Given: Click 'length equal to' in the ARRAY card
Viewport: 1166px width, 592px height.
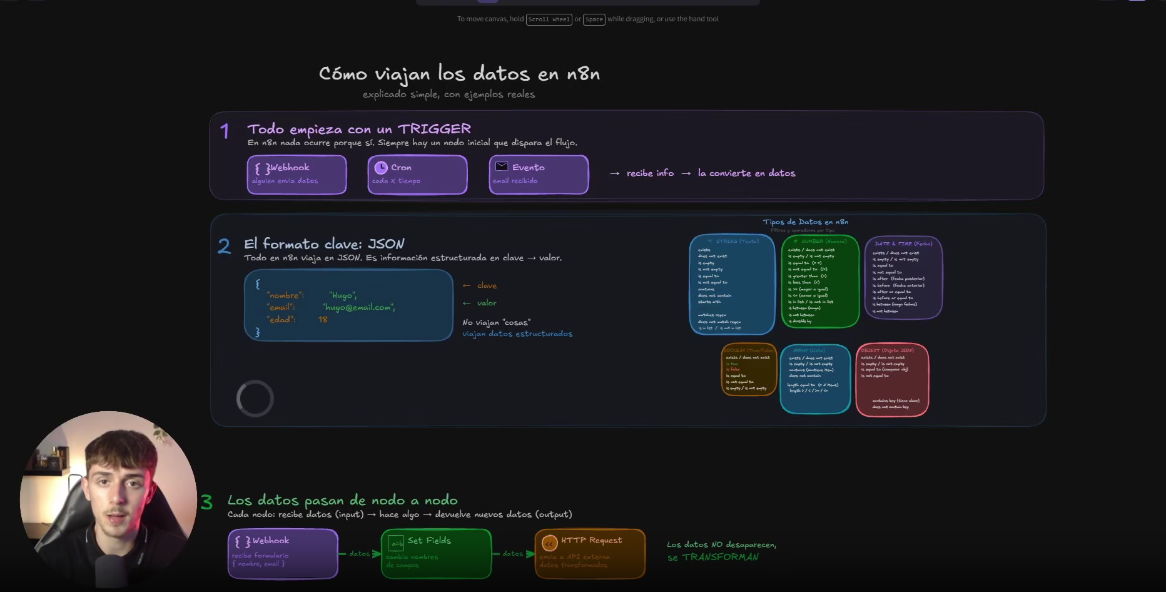Looking at the screenshot, I should click(801, 385).
